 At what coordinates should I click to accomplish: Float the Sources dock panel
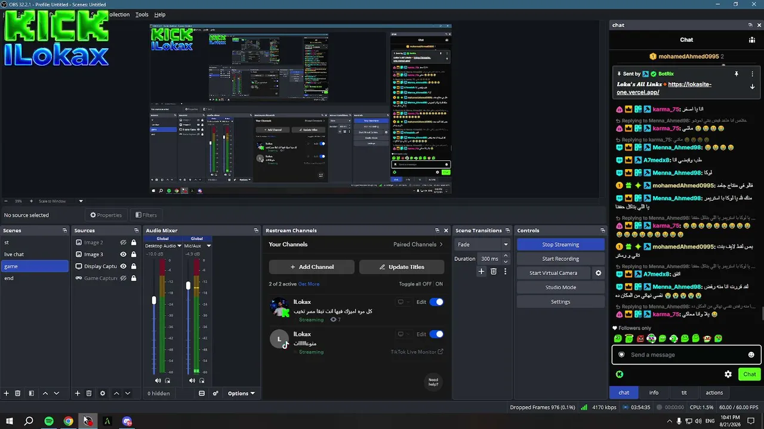pyautogui.click(x=137, y=231)
